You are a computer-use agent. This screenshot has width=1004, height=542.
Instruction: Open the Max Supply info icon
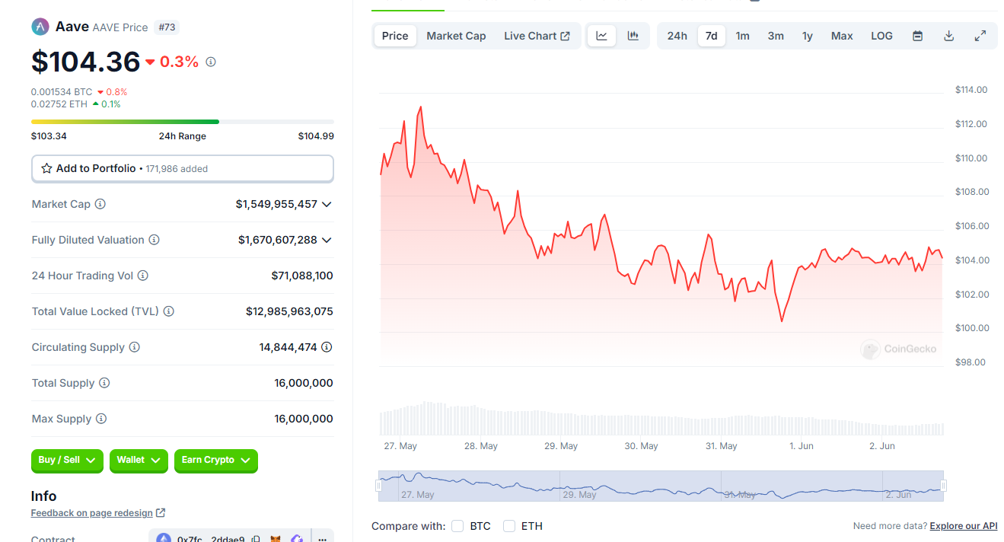point(101,419)
